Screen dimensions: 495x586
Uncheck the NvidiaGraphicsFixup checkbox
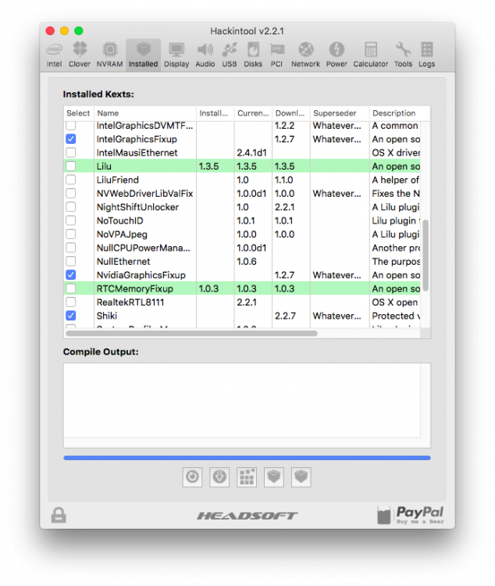(x=70, y=275)
